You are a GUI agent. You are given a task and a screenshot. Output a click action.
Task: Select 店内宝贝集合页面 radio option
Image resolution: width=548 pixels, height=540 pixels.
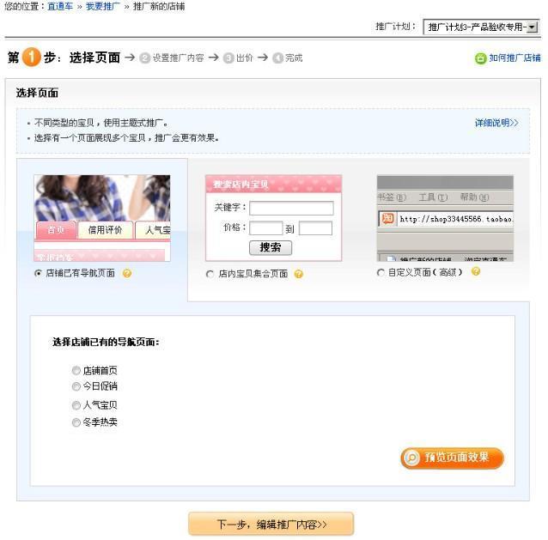[210, 274]
